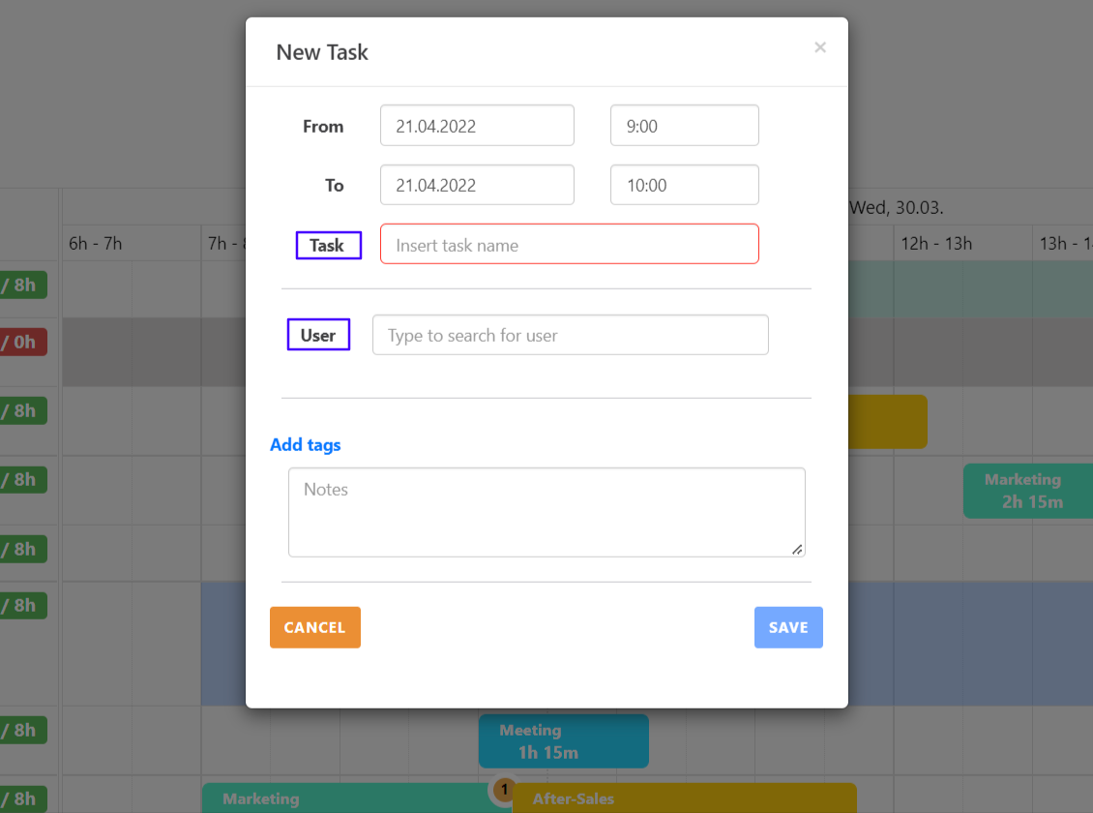Click the Add tags link
The height and width of the screenshot is (813, 1093).
tap(306, 445)
